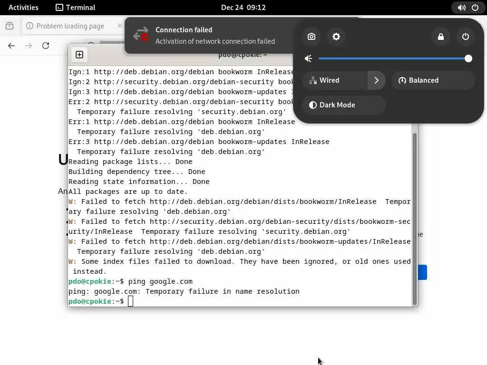The width and height of the screenshot is (487, 365).
Task: Click the Connection failed notification title
Action: pos(184,30)
